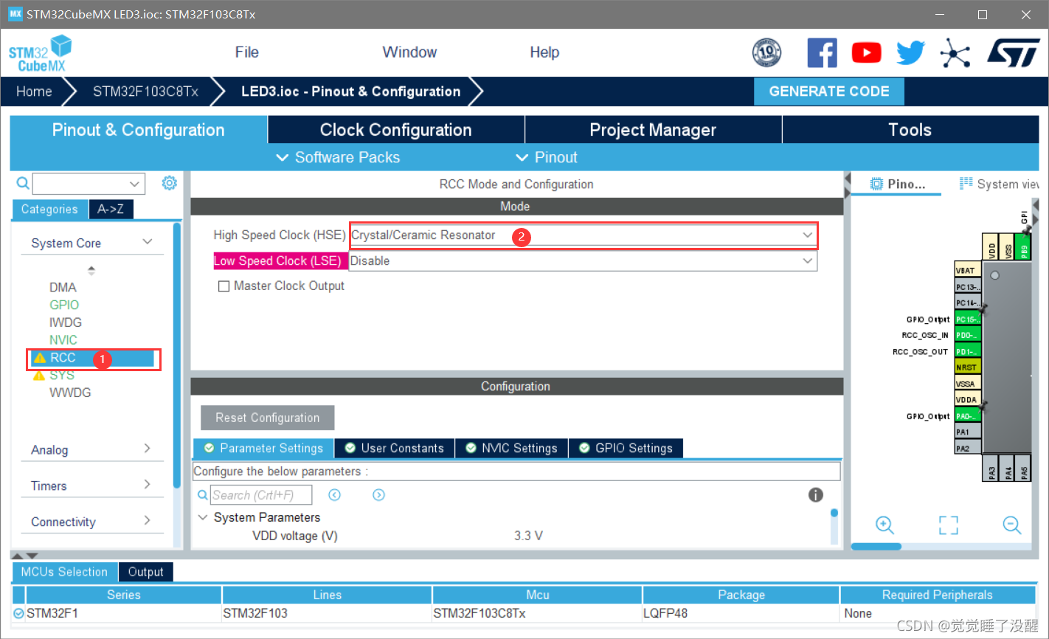Select the NVIC item
The height and width of the screenshot is (639, 1049).
(63, 340)
